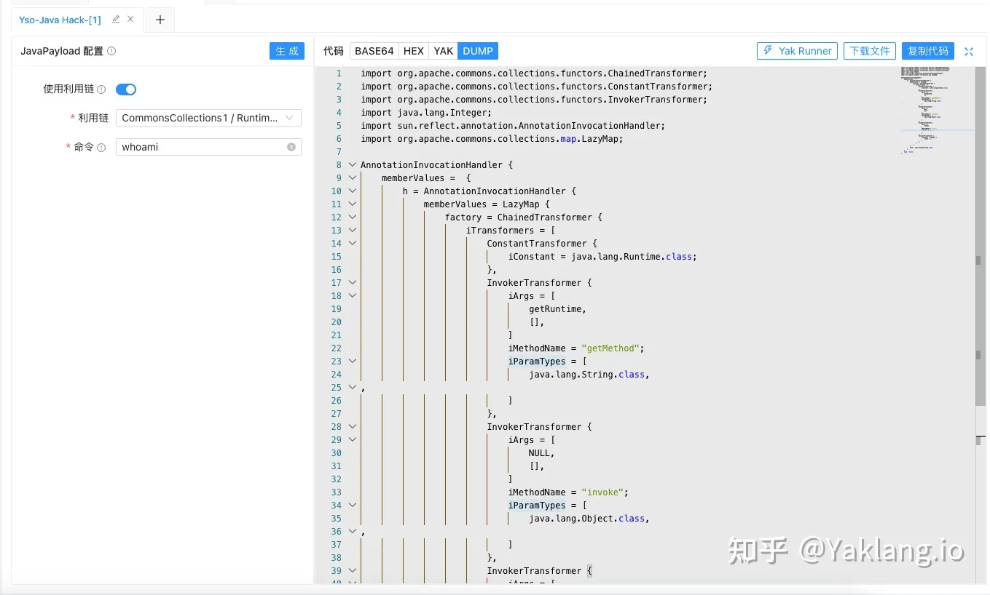Collapse fold at line 9 memberValues
The height and width of the screenshot is (595, 990).
tap(353, 178)
